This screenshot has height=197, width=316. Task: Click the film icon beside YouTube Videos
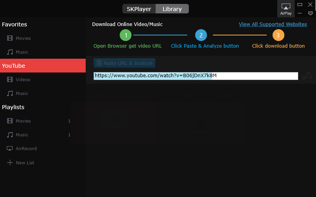tap(10, 80)
